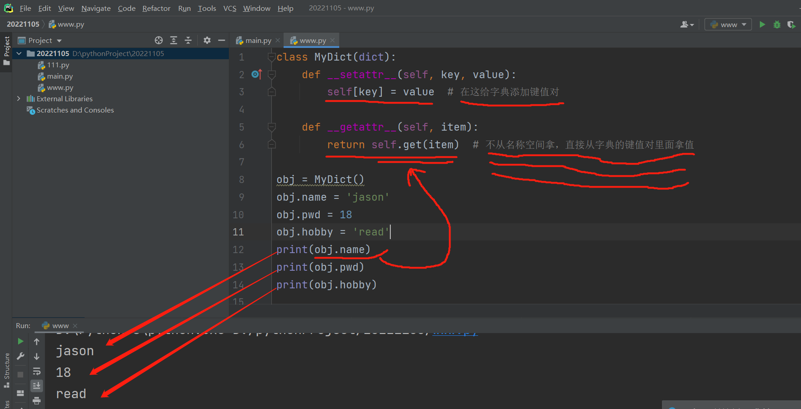Close the www.py editor tab
This screenshot has height=409, width=801.
click(x=332, y=40)
